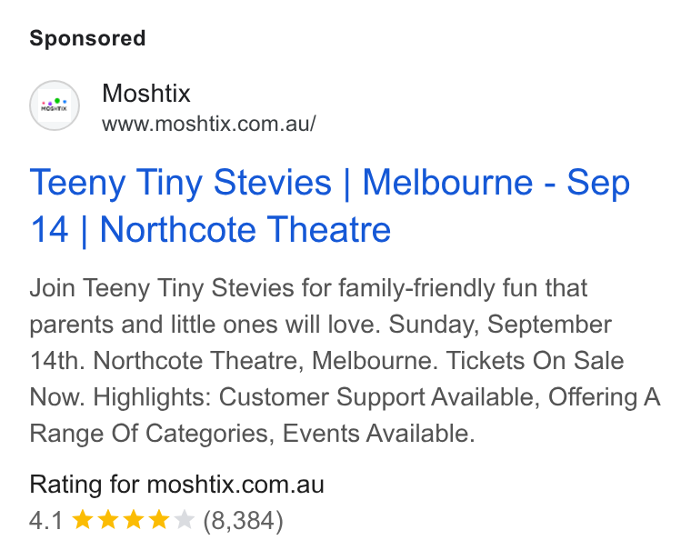Screen dimensions: 691x560
Task: Open the www.moshtix.com.au/ URL
Action: (209, 124)
